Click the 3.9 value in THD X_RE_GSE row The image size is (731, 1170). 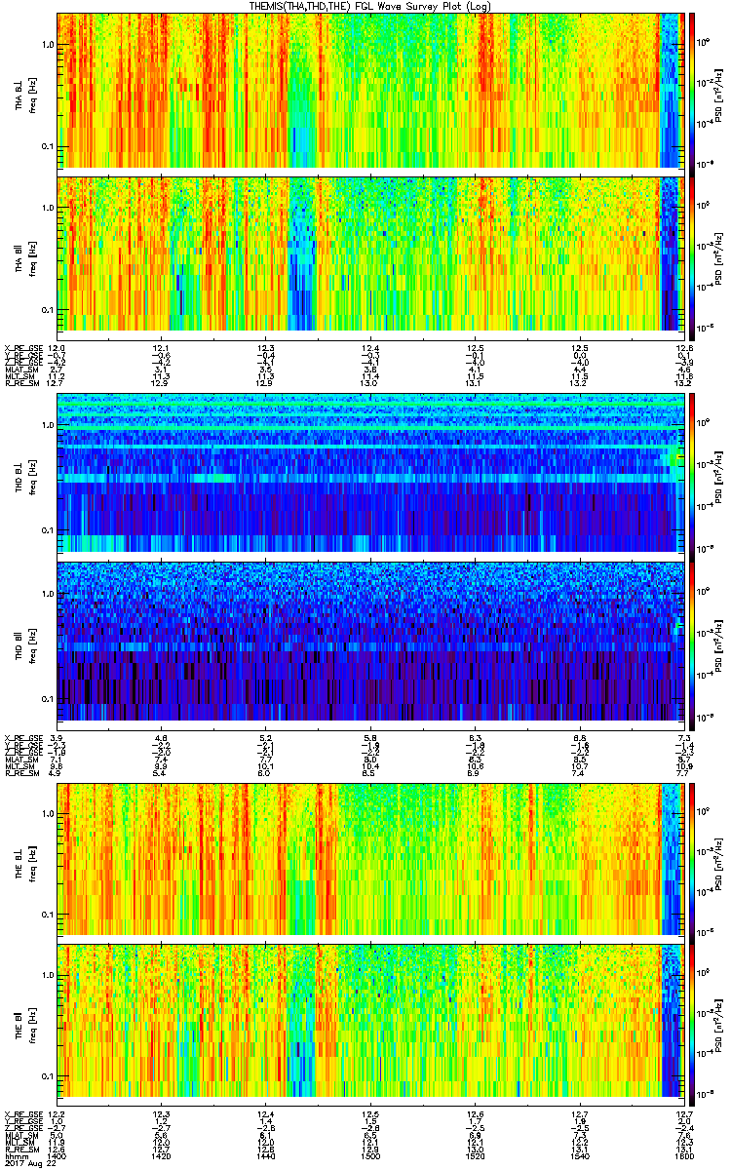point(56,738)
